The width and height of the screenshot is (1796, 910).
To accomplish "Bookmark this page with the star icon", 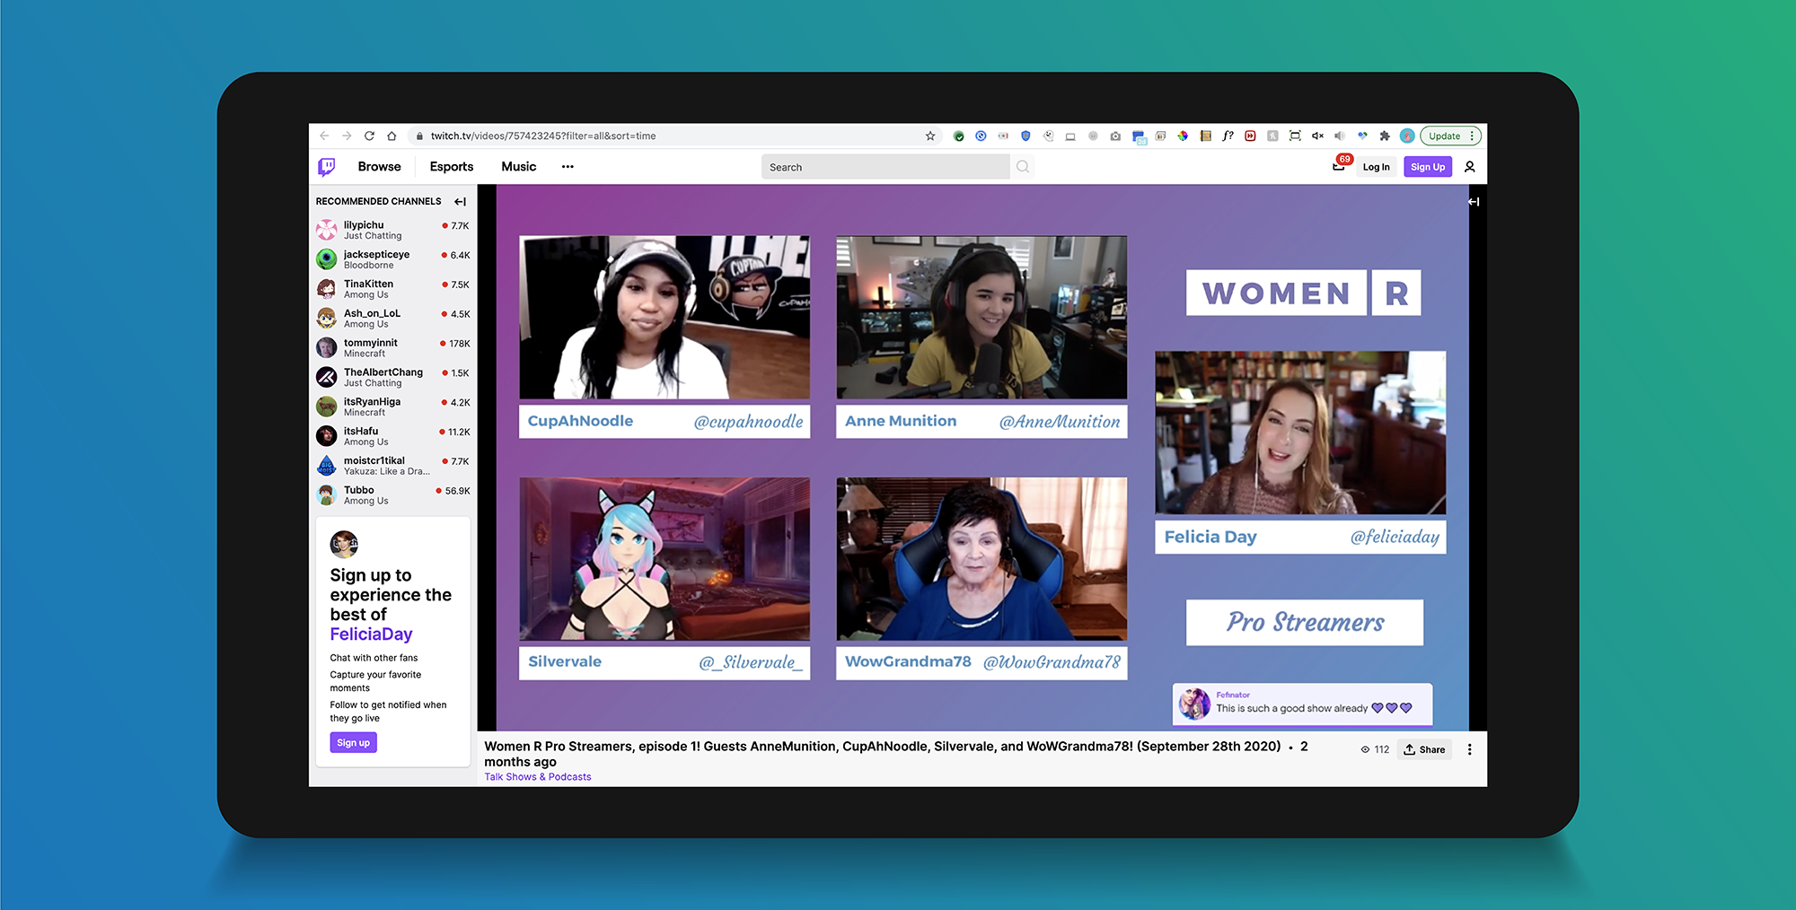I will (930, 136).
